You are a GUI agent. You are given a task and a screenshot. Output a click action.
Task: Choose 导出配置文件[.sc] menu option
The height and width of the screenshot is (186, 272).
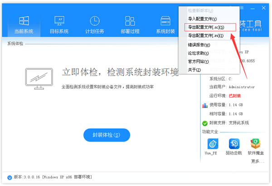click(206, 27)
